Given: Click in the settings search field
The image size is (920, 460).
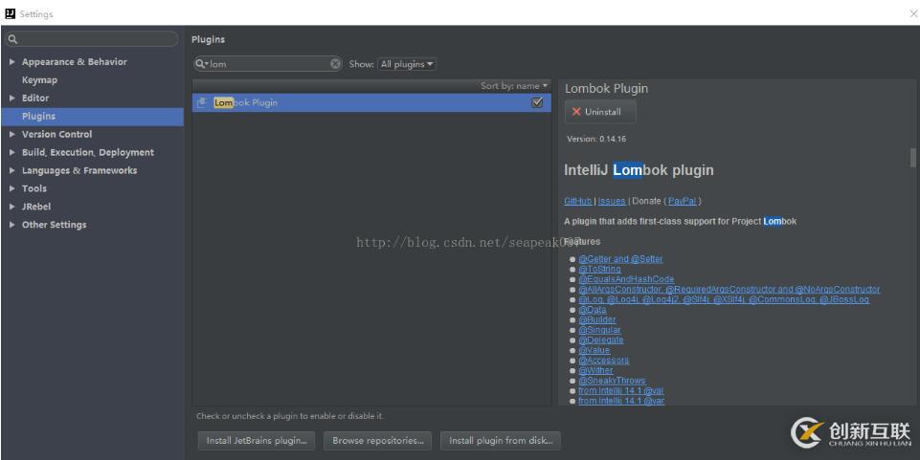Looking at the screenshot, I should coord(92,39).
